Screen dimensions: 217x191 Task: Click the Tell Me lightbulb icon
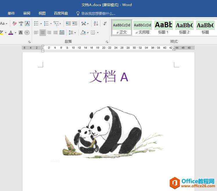click(x=78, y=13)
